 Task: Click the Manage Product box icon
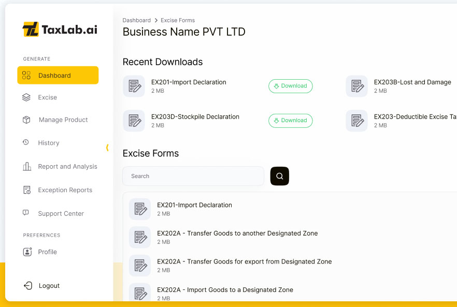click(26, 120)
